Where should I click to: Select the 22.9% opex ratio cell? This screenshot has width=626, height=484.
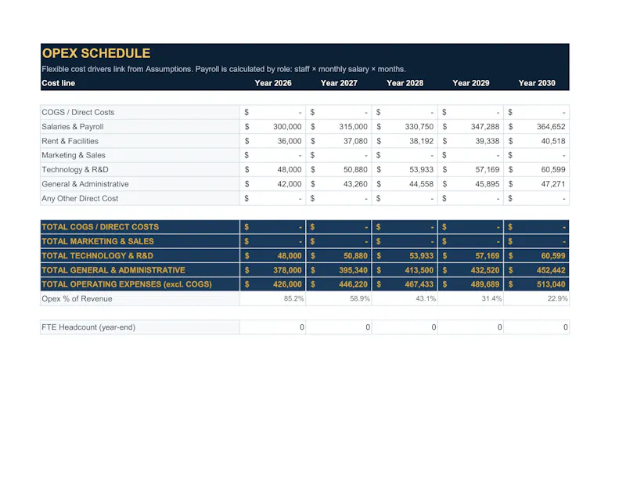(x=536, y=298)
